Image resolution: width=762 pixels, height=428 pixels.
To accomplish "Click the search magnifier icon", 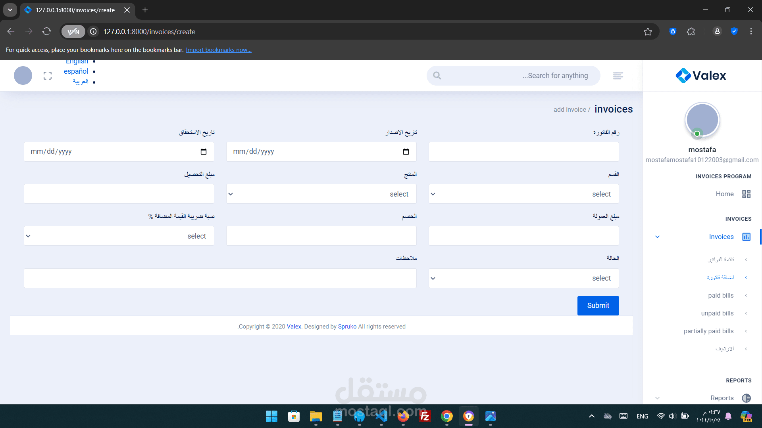I will [x=437, y=76].
